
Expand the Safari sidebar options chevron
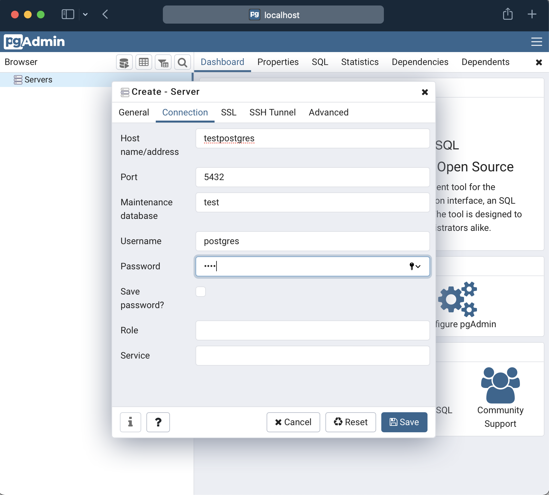pyautogui.click(x=85, y=14)
